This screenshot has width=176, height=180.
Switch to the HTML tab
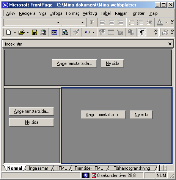[x=61, y=168]
